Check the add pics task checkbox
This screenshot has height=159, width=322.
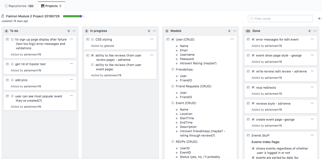[12, 80]
